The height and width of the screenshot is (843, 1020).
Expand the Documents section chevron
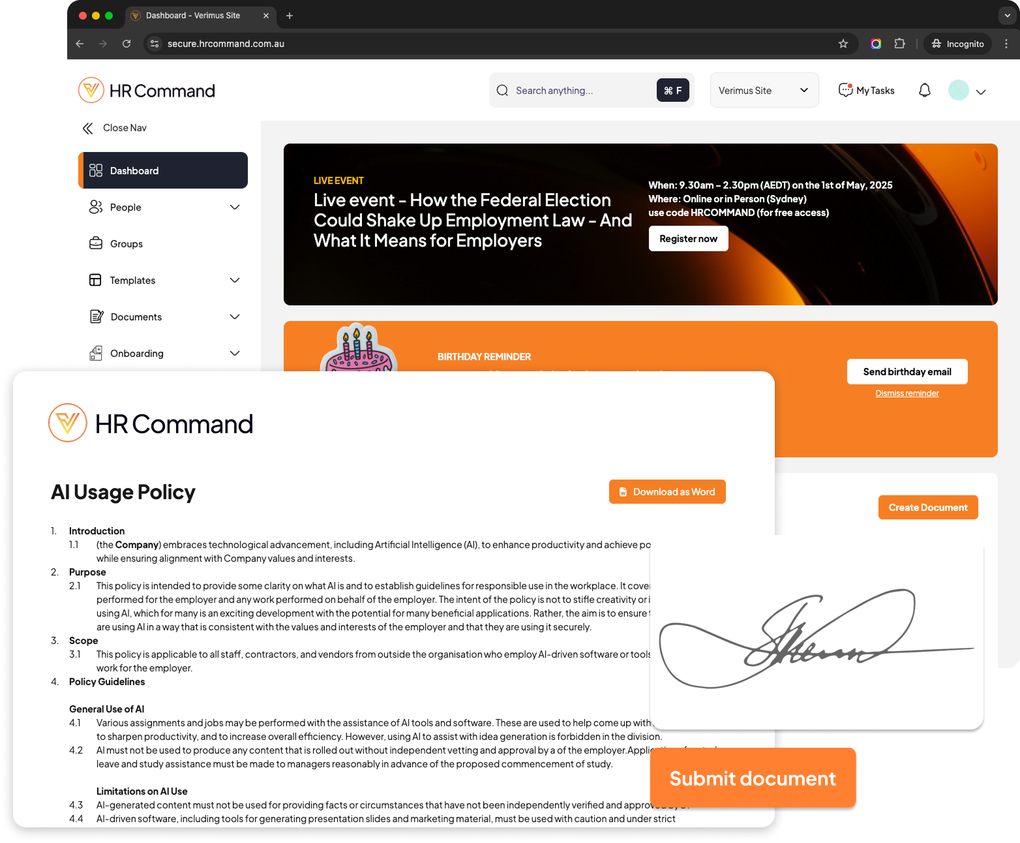click(x=235, y=317)
